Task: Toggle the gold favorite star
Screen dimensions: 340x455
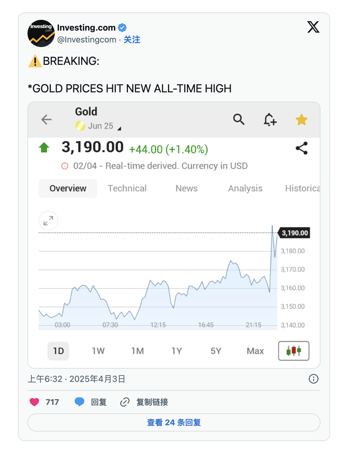Action: tap(301, 120)
